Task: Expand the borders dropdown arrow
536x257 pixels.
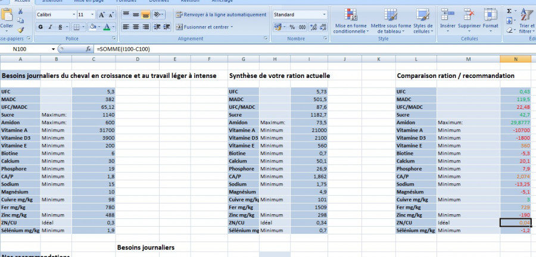Action: [x=83, y=27]
